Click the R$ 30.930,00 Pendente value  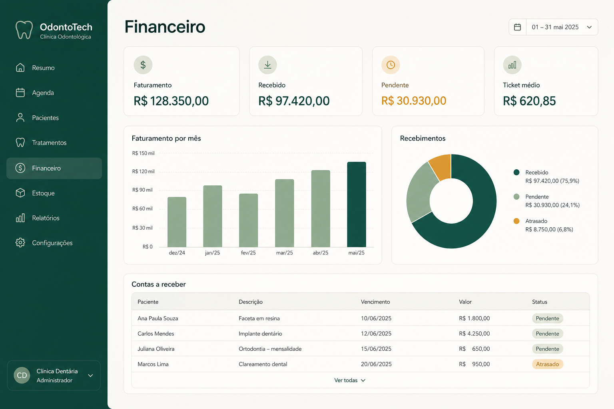pyautogui.click(x=414, y=101)
